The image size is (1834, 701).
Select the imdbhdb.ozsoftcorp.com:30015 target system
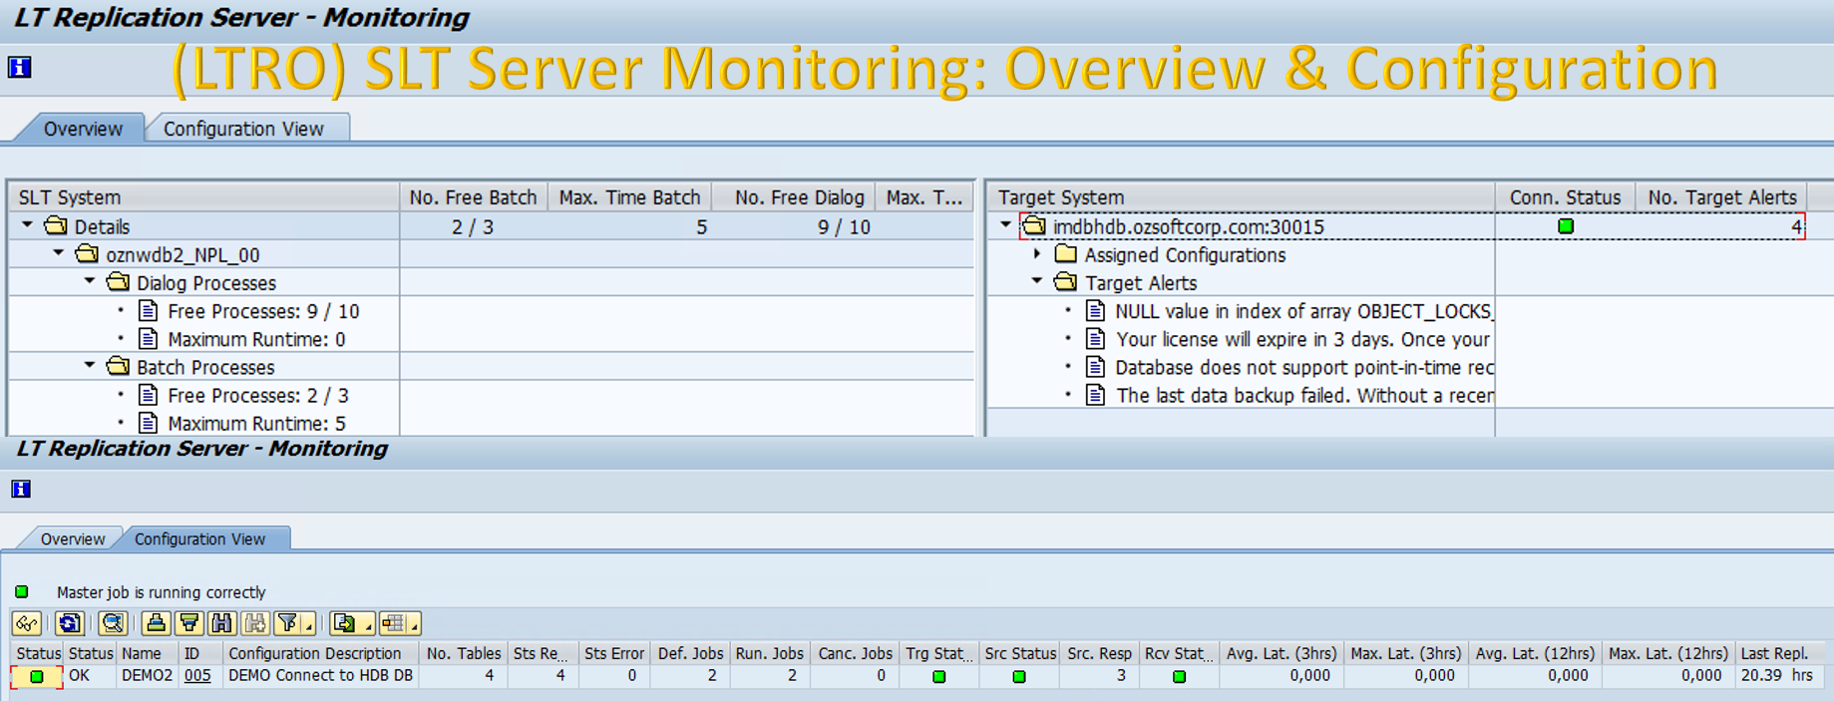[x=1189, y=226]
